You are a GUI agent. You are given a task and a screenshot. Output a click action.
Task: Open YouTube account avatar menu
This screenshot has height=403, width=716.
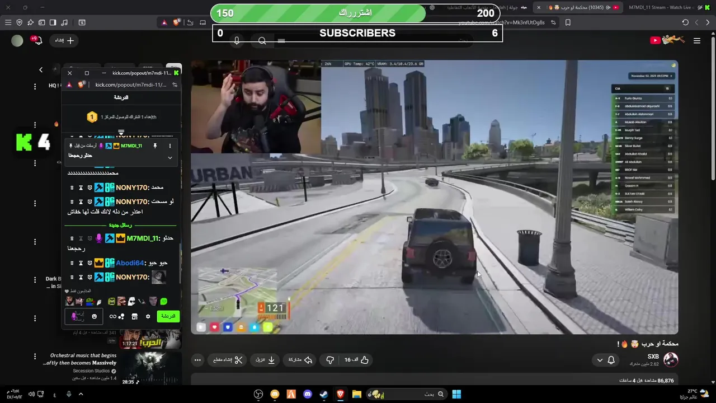[17, 40]
